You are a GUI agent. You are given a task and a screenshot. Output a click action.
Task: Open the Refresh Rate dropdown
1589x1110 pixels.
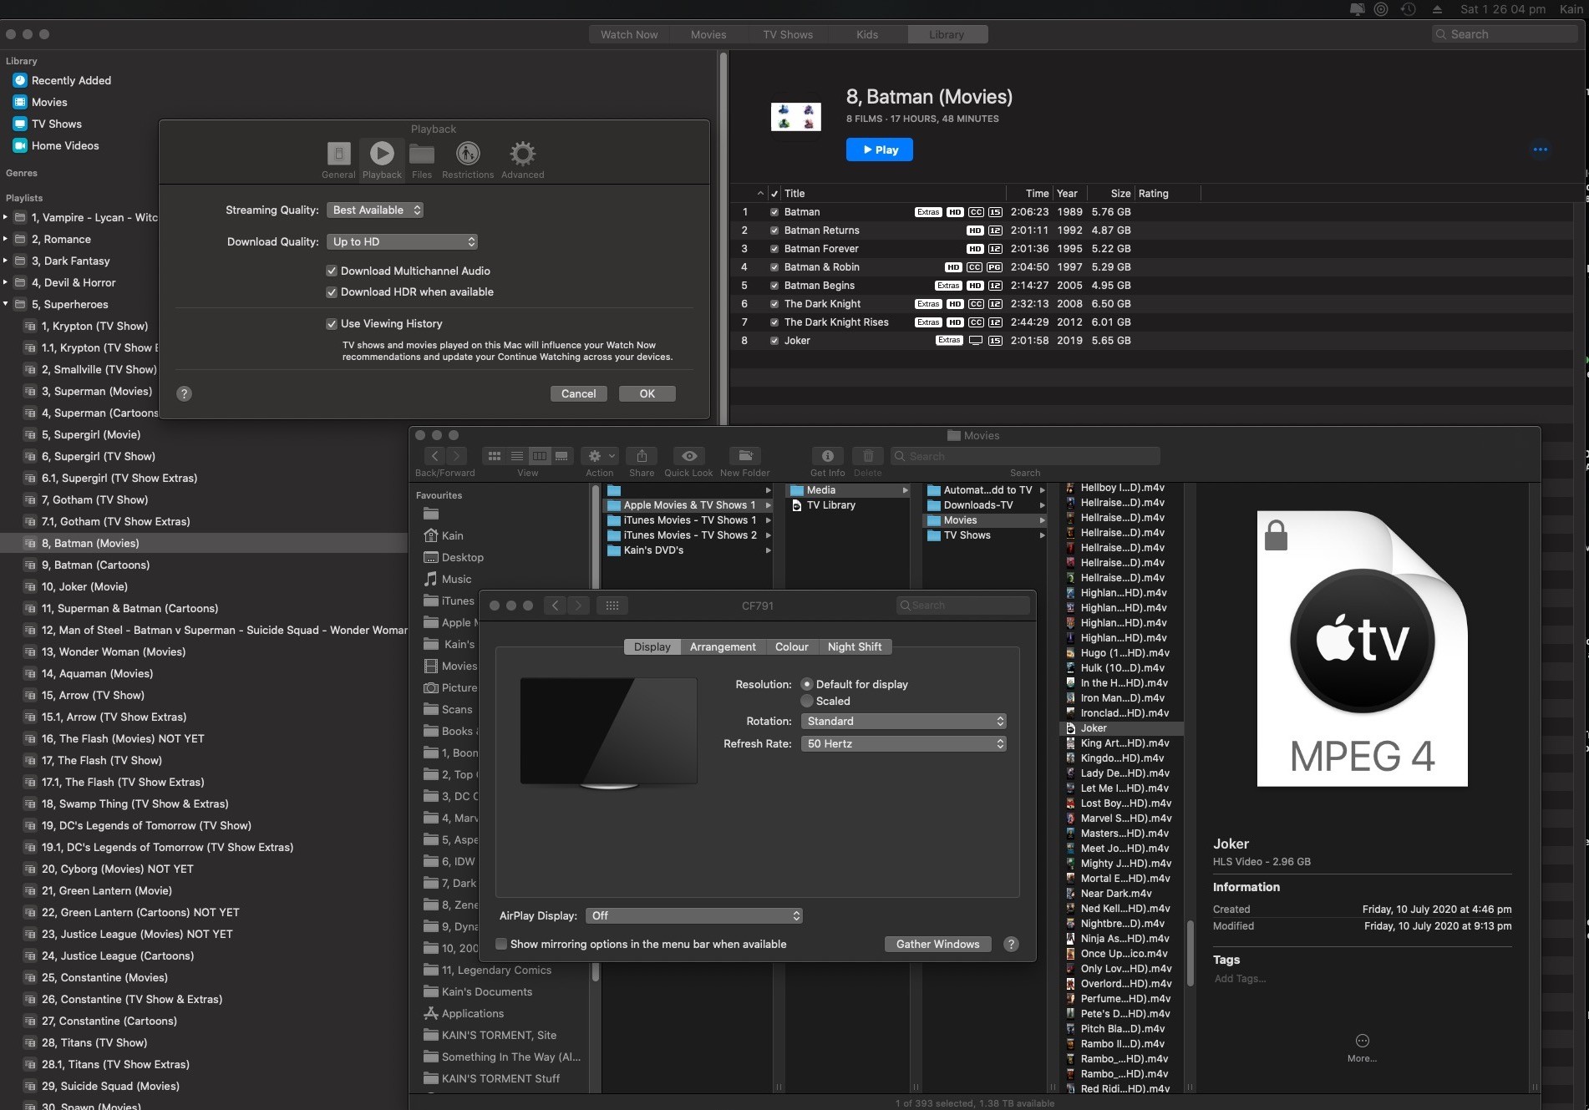tap(903, 744)
